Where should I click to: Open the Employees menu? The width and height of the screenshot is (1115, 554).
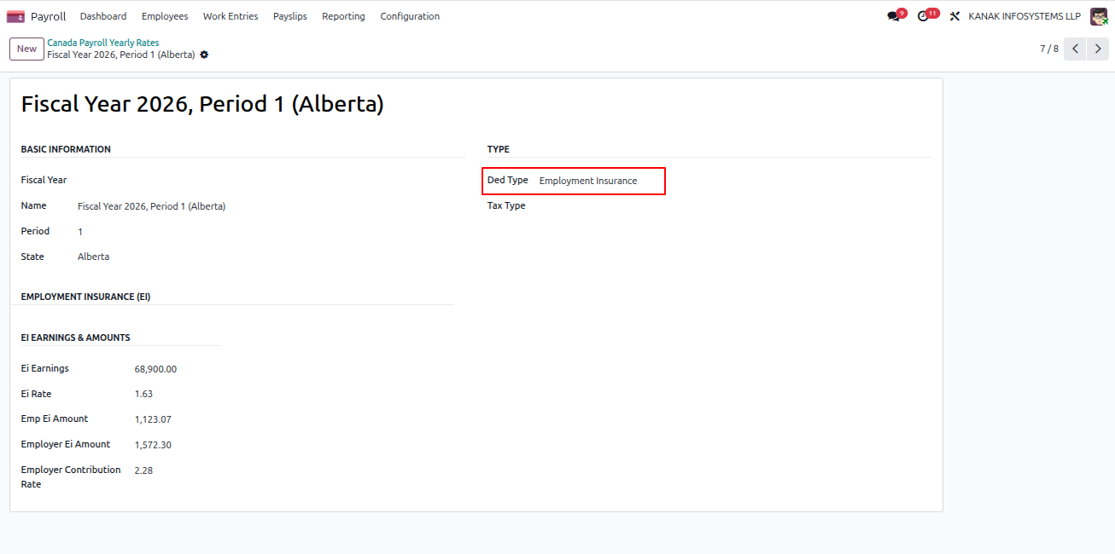[x=165, y=16]
